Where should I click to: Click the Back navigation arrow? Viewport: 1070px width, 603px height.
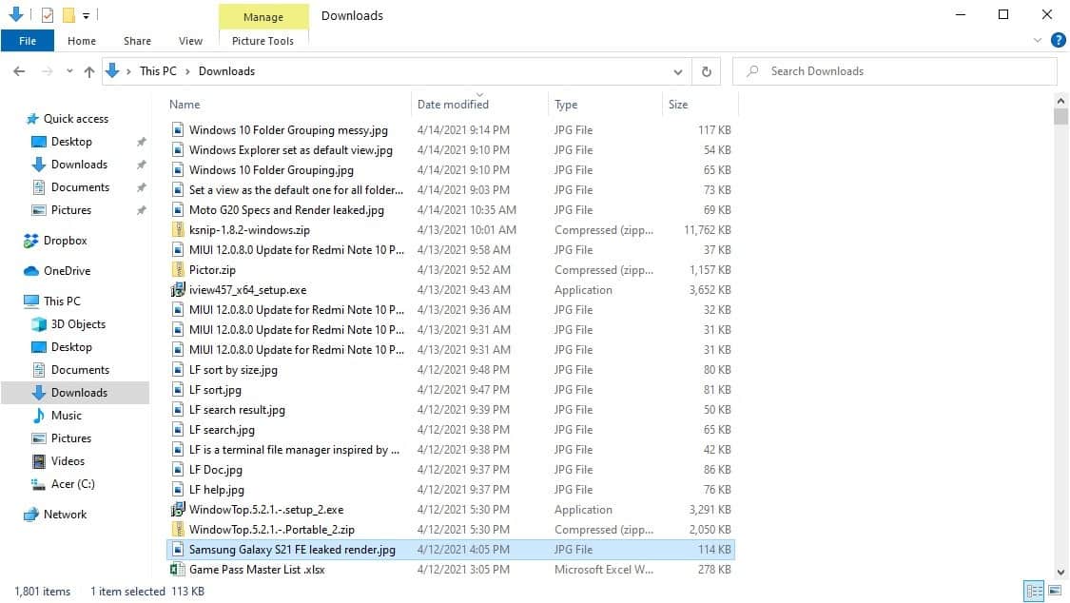tap(19, 71)
